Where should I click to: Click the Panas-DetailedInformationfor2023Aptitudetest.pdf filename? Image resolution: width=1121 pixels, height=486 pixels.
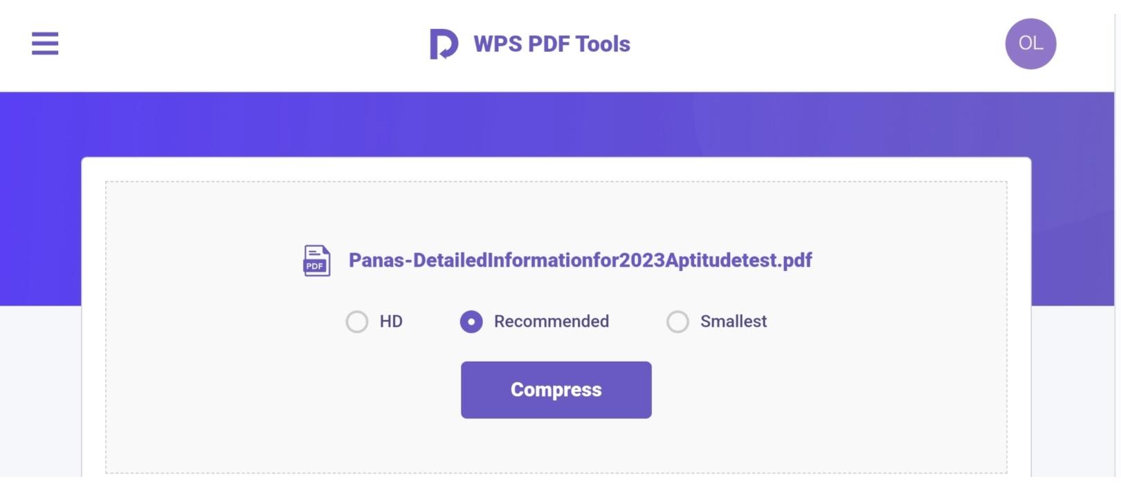pos(580,261)
